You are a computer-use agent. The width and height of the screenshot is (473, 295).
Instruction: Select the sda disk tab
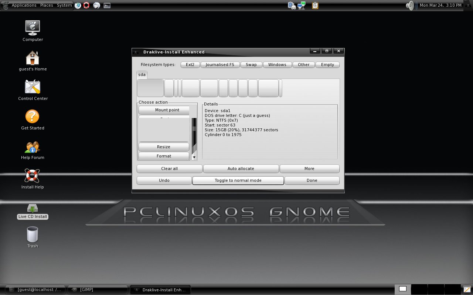142,74
